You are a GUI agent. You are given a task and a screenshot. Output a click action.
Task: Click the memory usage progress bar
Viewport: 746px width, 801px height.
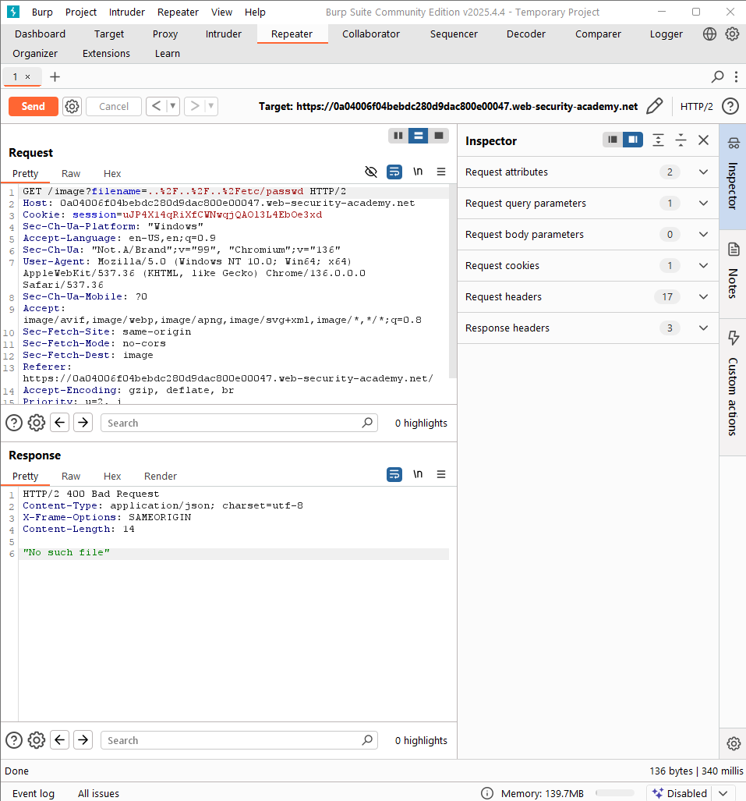615,793
